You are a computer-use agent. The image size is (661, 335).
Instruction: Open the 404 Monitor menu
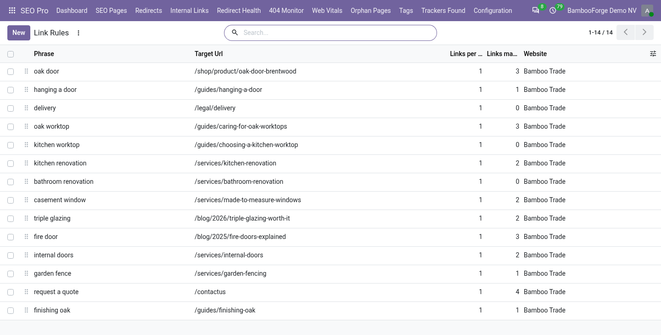point(286,11)
